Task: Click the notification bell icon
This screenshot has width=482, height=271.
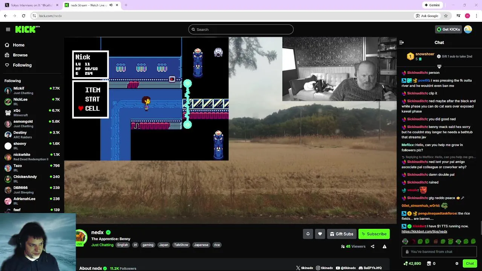Action: (x=308, y=234)
